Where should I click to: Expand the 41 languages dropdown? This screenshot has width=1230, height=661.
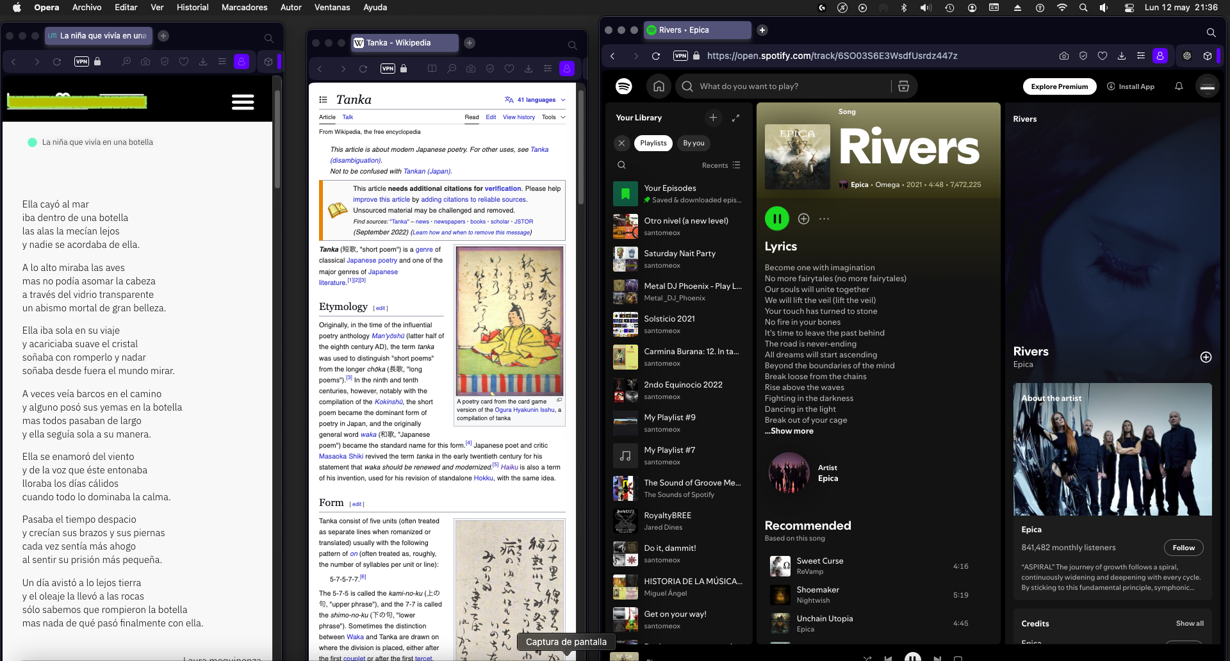point(536,100)
